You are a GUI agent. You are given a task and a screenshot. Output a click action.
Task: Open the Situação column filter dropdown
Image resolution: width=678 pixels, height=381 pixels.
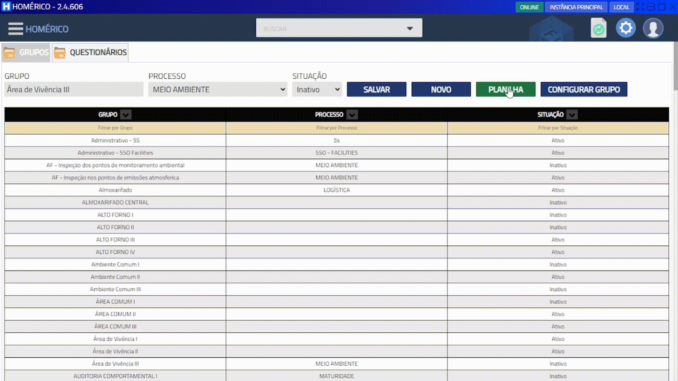click(572, 115)
